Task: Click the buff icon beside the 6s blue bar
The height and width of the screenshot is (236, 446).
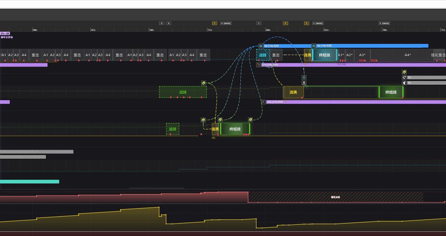Action: (314, 46)
